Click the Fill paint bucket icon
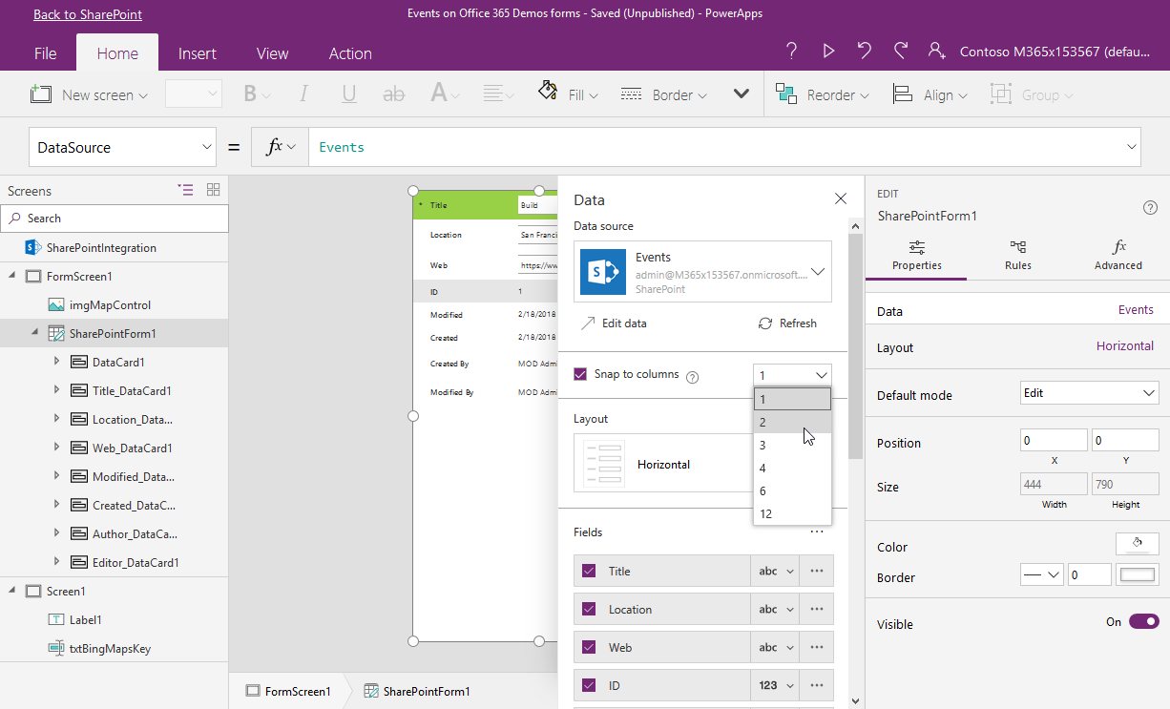 pos(549,93)
